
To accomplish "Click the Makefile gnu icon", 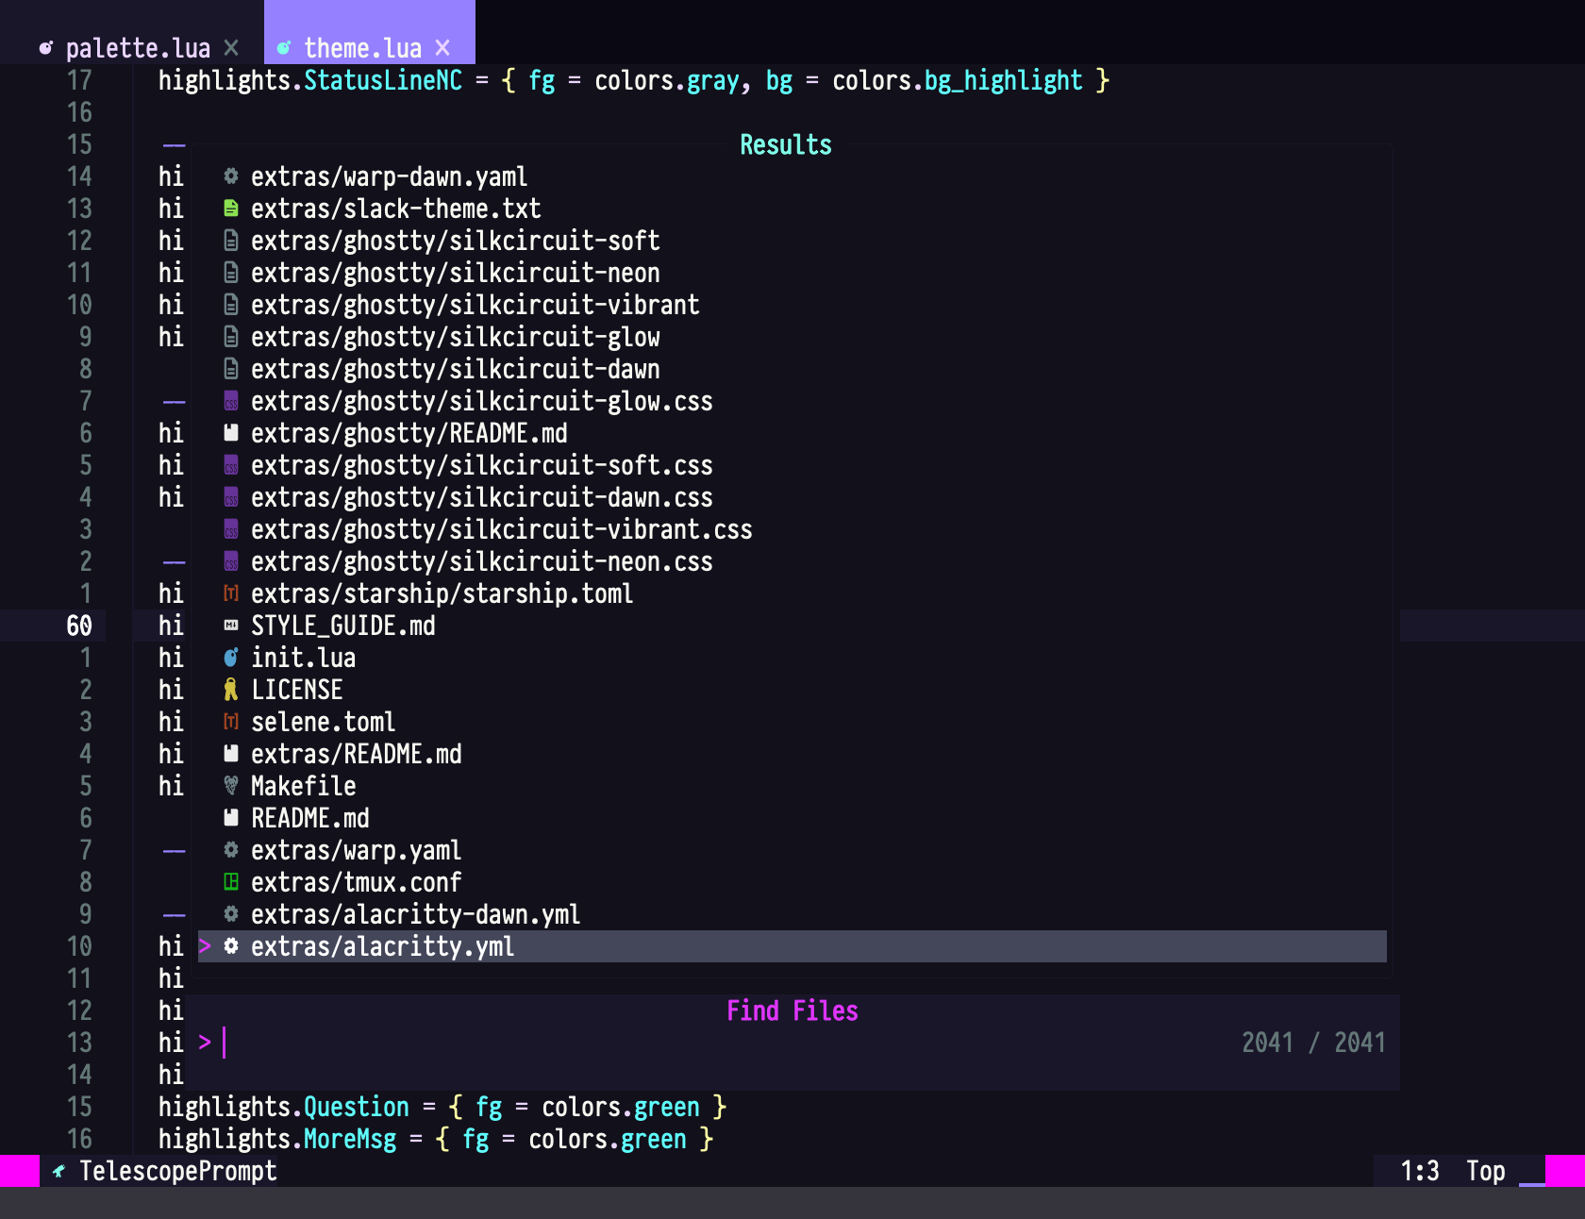I will (231, 786).
